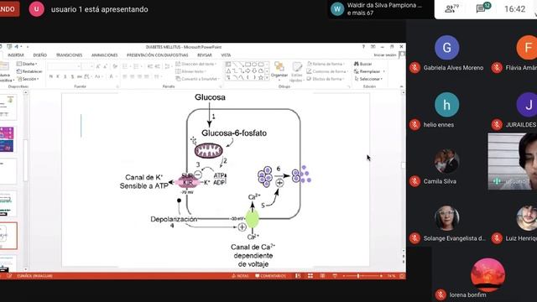Toggle underline (S) formatting
The width and height of the screenshot is (537, 302).
coord(65,76)
